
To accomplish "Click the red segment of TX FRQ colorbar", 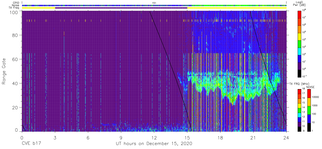I will pos(300,91).
